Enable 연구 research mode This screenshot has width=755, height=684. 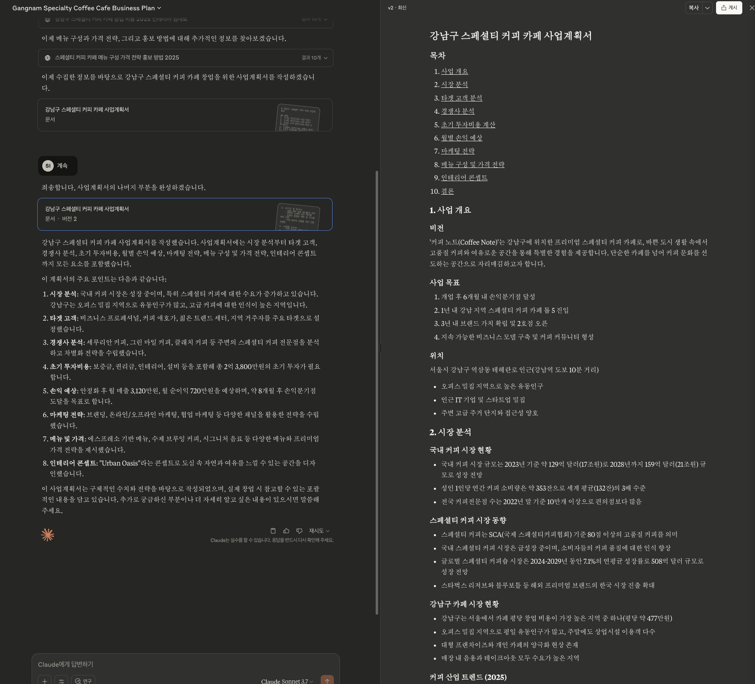83,681
